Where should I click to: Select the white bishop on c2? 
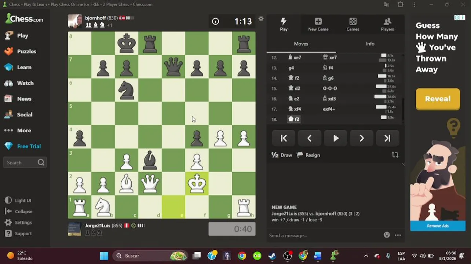[127, 184]
